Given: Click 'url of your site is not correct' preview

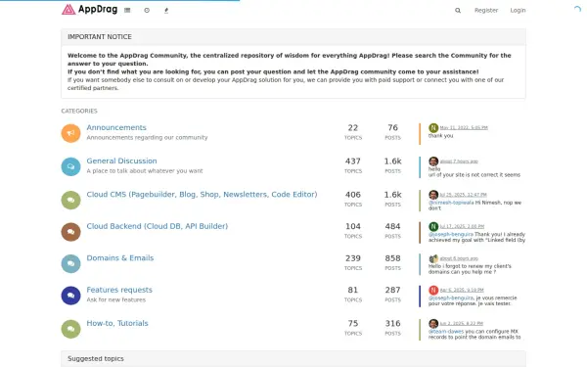Looking at the screenshot, I should [x=474, y=175].
